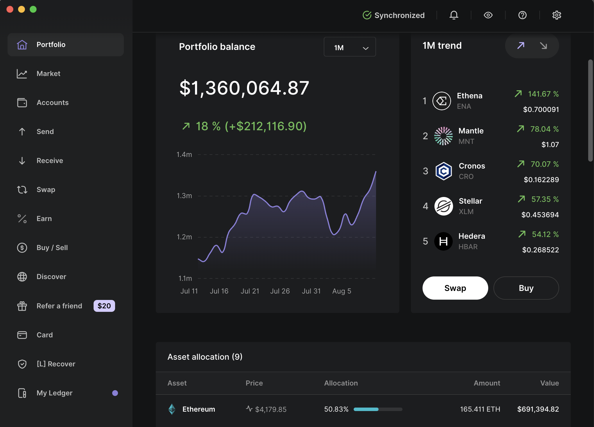594x427 pixels.
Task: Click the Ethereum diamond icon
Action: click(x=172, y=409)
